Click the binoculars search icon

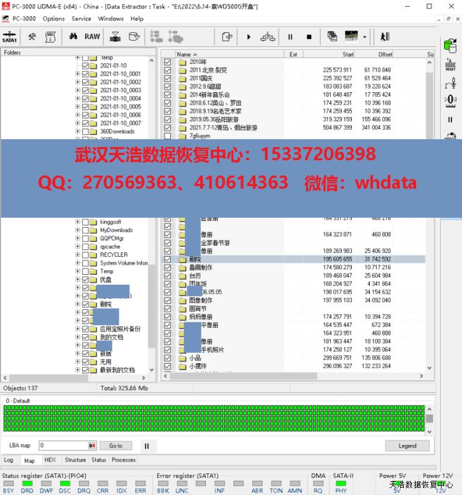73,37
